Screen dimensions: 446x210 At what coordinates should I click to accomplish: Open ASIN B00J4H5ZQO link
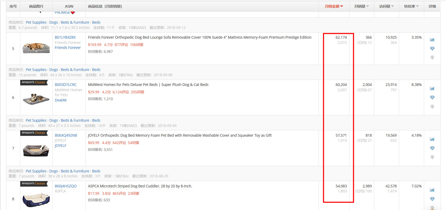point(66,186)
